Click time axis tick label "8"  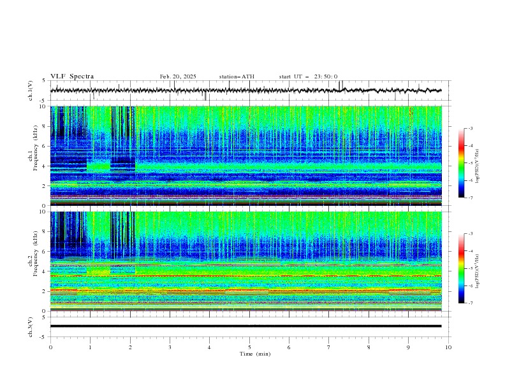point(369,347)
